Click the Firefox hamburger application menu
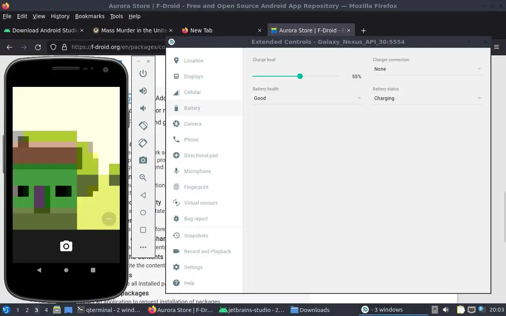The image size is (506, 316). click(497, 47)
